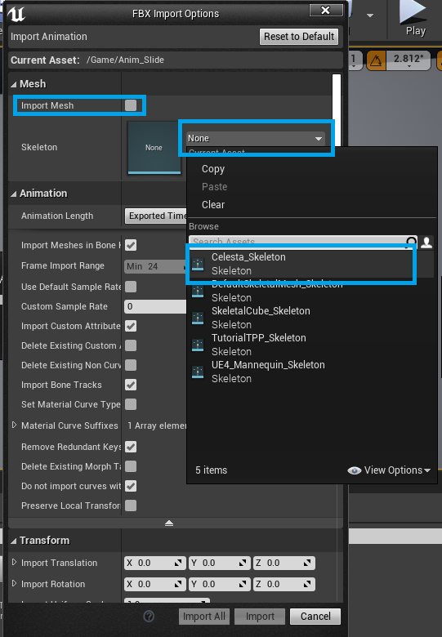Open the help question mark icon

pos(149,617)
